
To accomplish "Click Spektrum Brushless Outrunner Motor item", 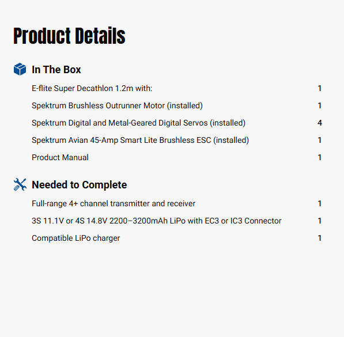I will coord(117,106).
